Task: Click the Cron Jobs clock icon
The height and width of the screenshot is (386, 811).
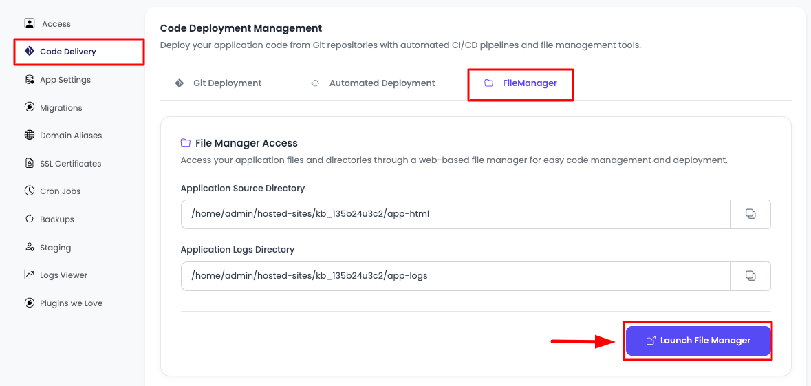Action: click(x=30, y=191)
